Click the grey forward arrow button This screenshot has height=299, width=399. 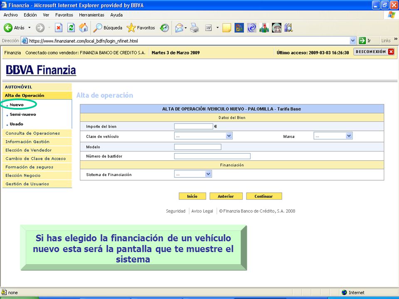coord(40,28)
